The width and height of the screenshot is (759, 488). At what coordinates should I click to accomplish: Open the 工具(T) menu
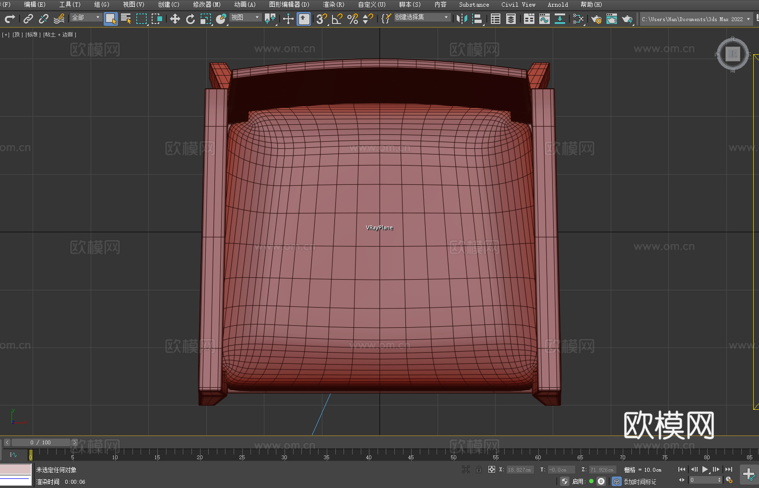(70, 4)
